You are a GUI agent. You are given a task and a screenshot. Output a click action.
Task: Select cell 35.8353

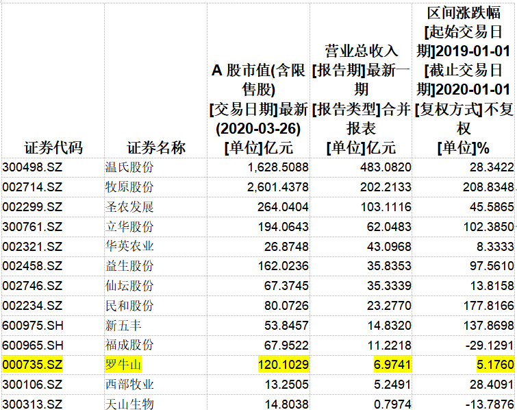pos(361,266)
